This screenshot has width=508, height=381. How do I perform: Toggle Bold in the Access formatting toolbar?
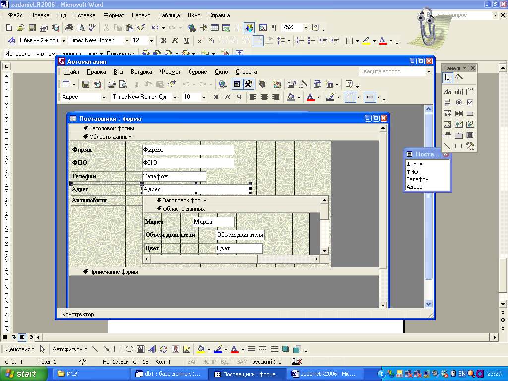point(216,97)
